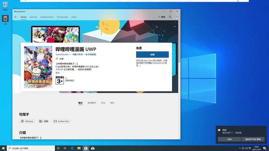
Task: Click the VLC notification store icon
Action: [219, 130]
